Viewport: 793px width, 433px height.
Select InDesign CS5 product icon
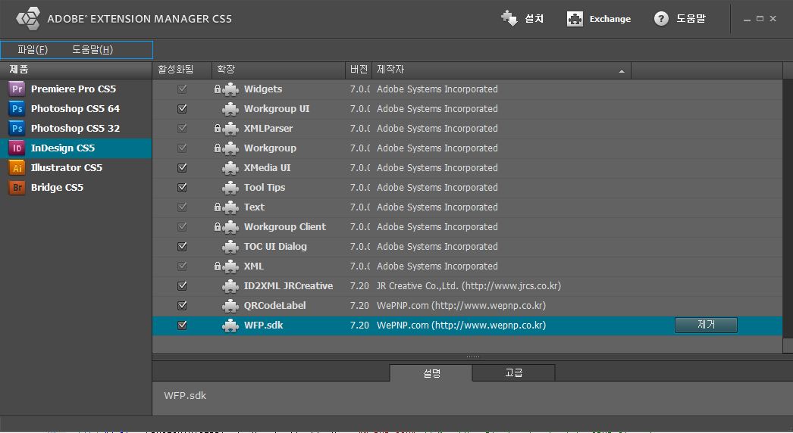pos(17,148)
